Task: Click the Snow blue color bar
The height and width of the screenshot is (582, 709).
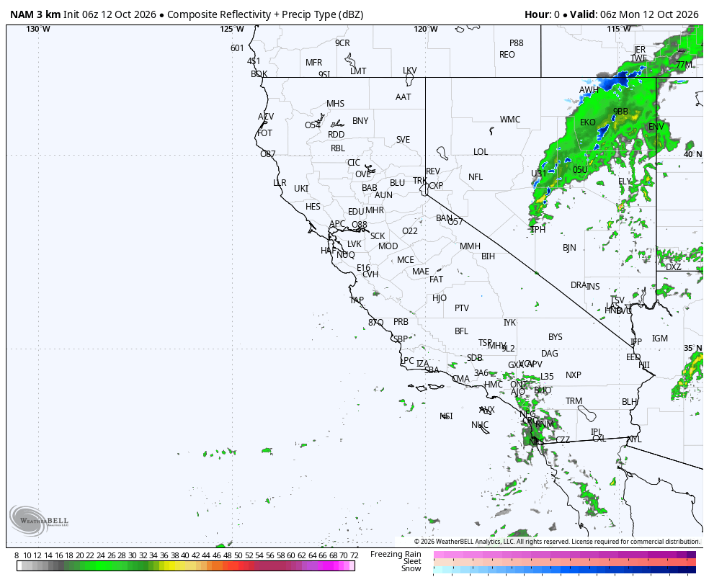Action: click(565, 569)
